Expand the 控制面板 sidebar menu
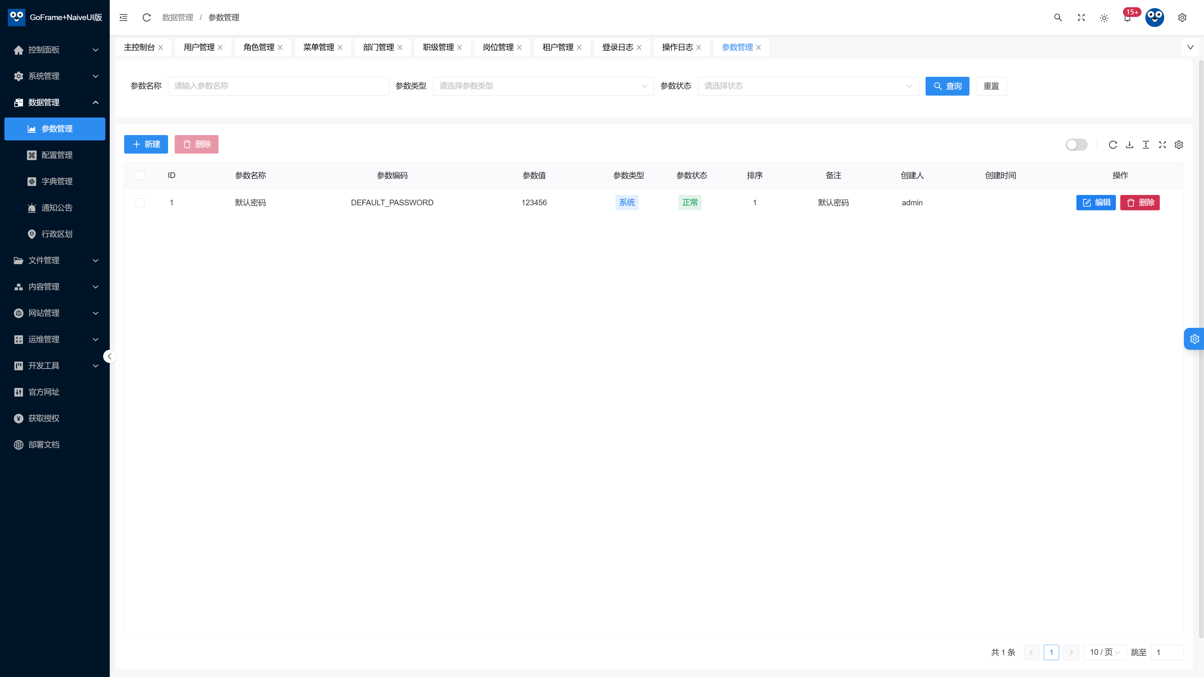The image size is (1204, 677). click(55, 50)
